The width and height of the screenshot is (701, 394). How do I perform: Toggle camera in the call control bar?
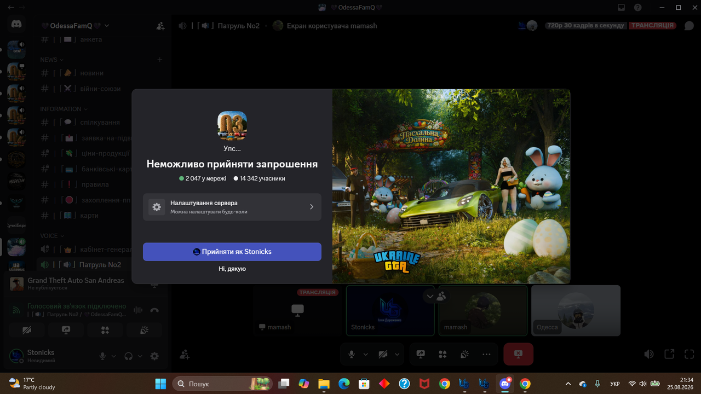(383, 355)
